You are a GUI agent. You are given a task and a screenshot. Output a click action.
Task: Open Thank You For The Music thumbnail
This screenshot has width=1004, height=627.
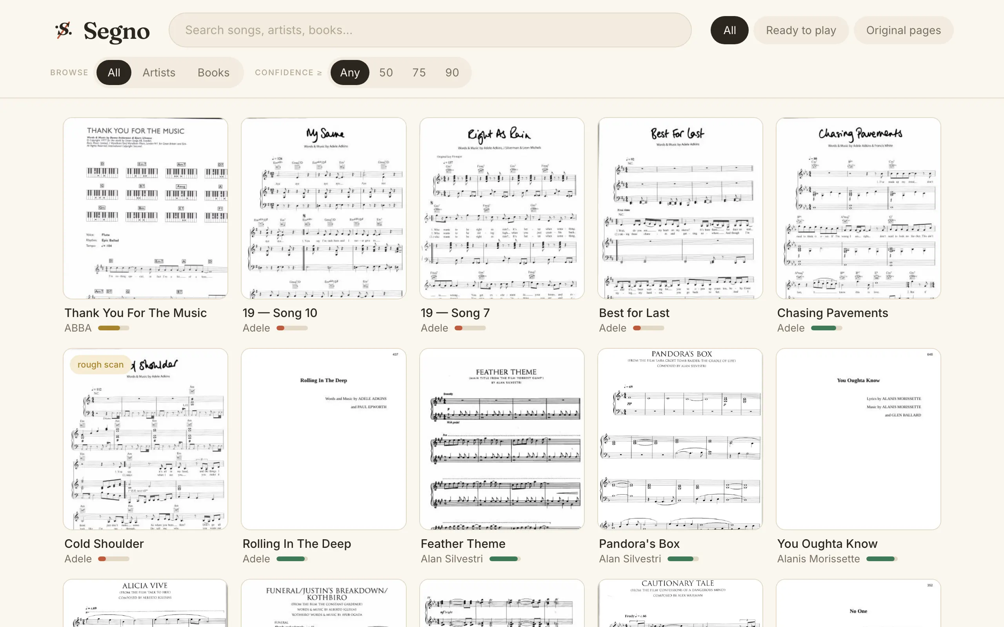pyautogui.click(x=146, y=208)
